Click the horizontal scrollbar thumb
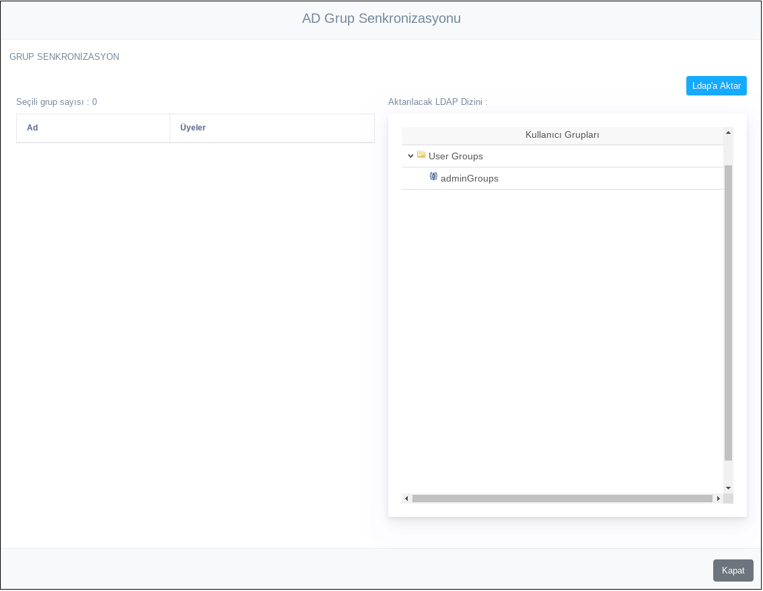Viewport: 763px width, 591px height. coord(562,498)
